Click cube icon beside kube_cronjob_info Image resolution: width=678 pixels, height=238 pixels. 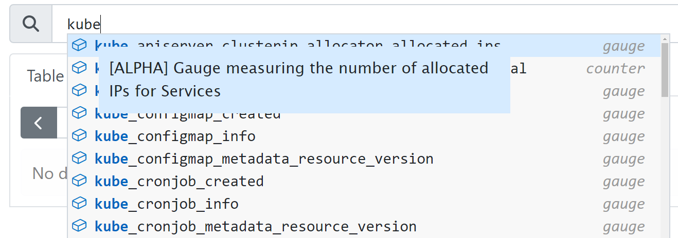click(79, 204)
